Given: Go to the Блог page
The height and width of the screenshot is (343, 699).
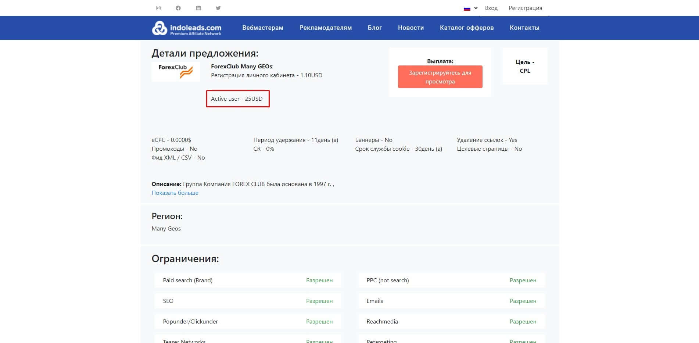Looking at the screenshot, I should [x=375, y=28].
